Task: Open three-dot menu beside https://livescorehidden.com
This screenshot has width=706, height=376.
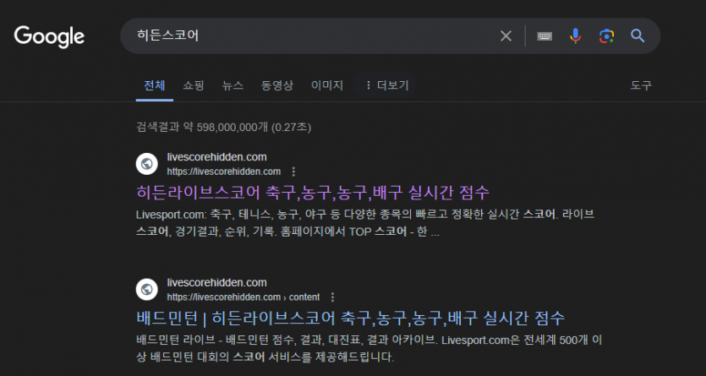Action: (293, 172)
